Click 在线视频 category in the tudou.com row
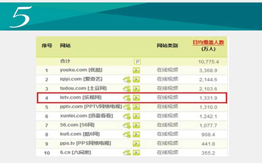 coord(167,89)
